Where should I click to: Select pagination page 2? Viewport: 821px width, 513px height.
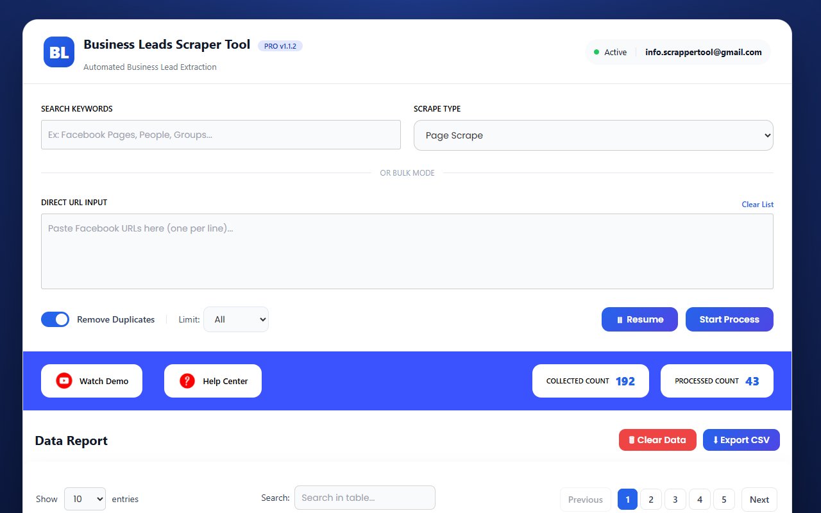click(x=651, y=500)
